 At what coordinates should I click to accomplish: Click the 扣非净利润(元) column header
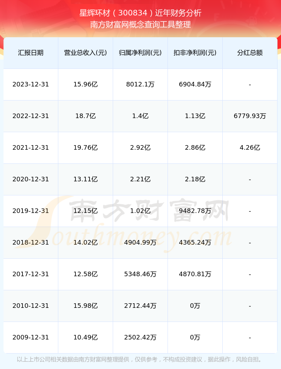[195, 53]
